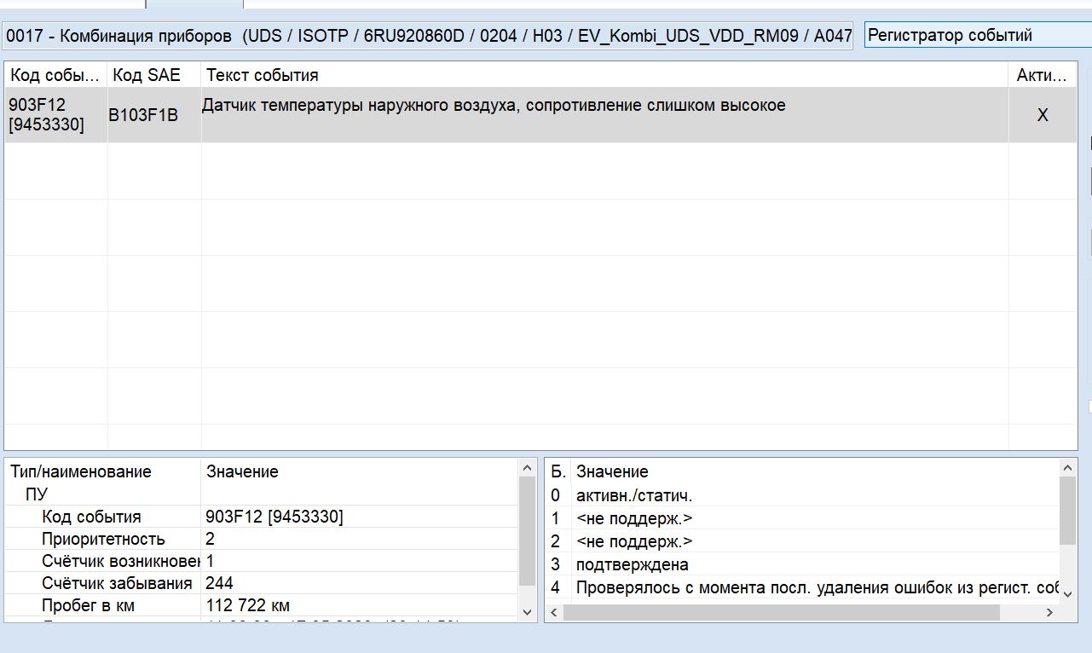Click scroll-left arrow in status bits panel
The height and width of the screenshot is (653, 1092).
[554, 613]
